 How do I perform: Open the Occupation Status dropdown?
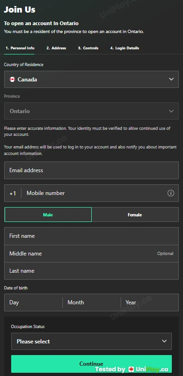pyautogui.click(x=91, y=341)
